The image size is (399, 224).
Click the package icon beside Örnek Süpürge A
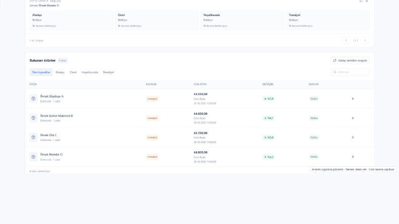click(33, 98)
